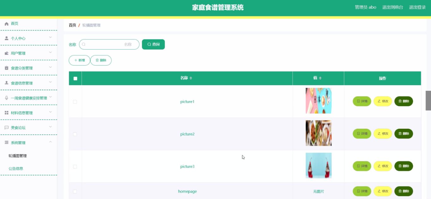Click the picture2 food thumbnail image

tap(319, 133)
